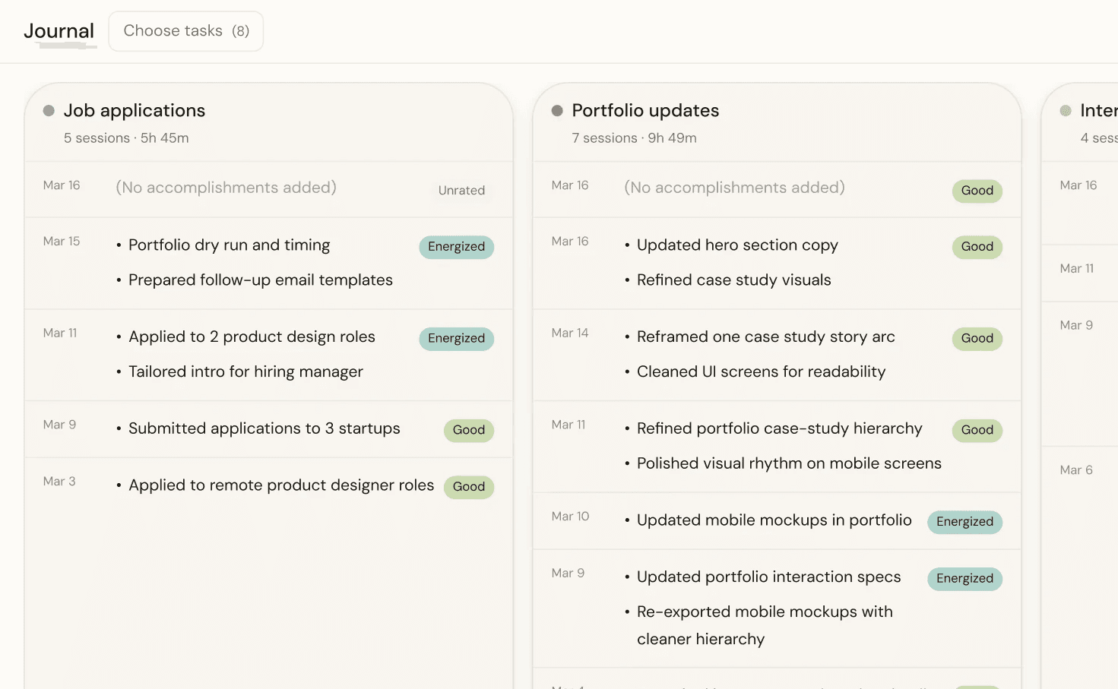Select Polished visual rhythm on mobile screens
This screenshot has height=689, width=1118.
pos(789,464)
